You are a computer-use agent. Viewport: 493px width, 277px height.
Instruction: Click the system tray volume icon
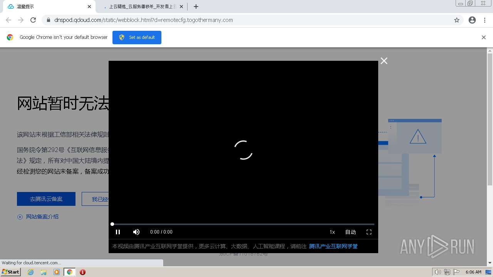click(438, 272)
